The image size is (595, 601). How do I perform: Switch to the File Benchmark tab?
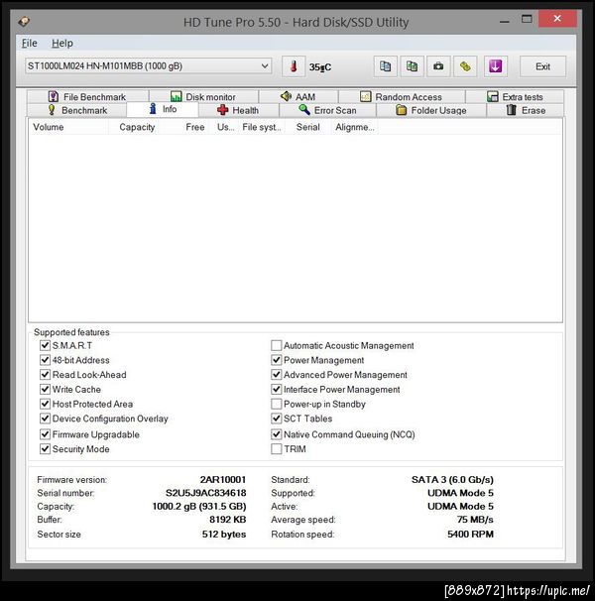[x=87, y=96]
